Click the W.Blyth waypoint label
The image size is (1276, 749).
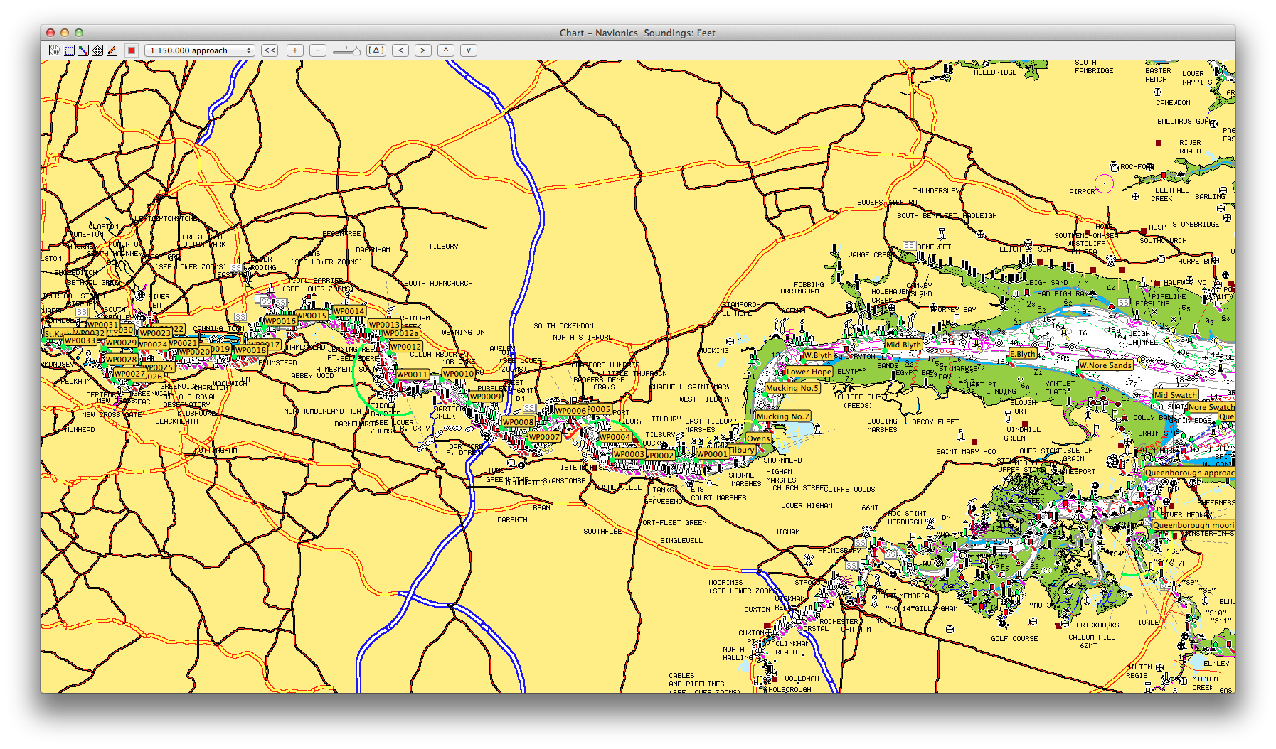click(818, 355)
